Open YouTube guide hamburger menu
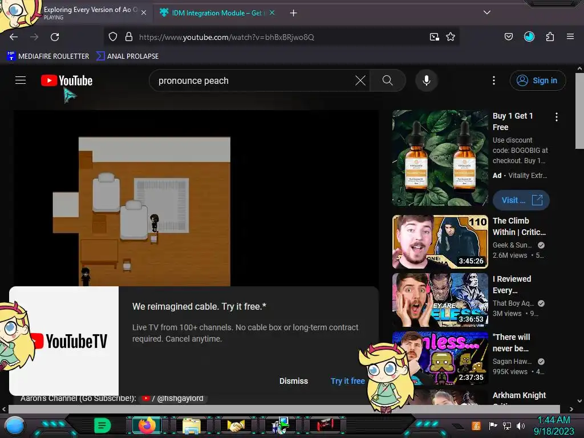Viewport: 584px width, 438px height. coord(21,80)
